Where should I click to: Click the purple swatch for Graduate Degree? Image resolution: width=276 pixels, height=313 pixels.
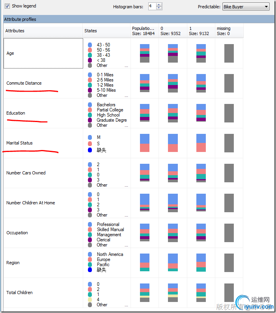click(x=90, y=120)
